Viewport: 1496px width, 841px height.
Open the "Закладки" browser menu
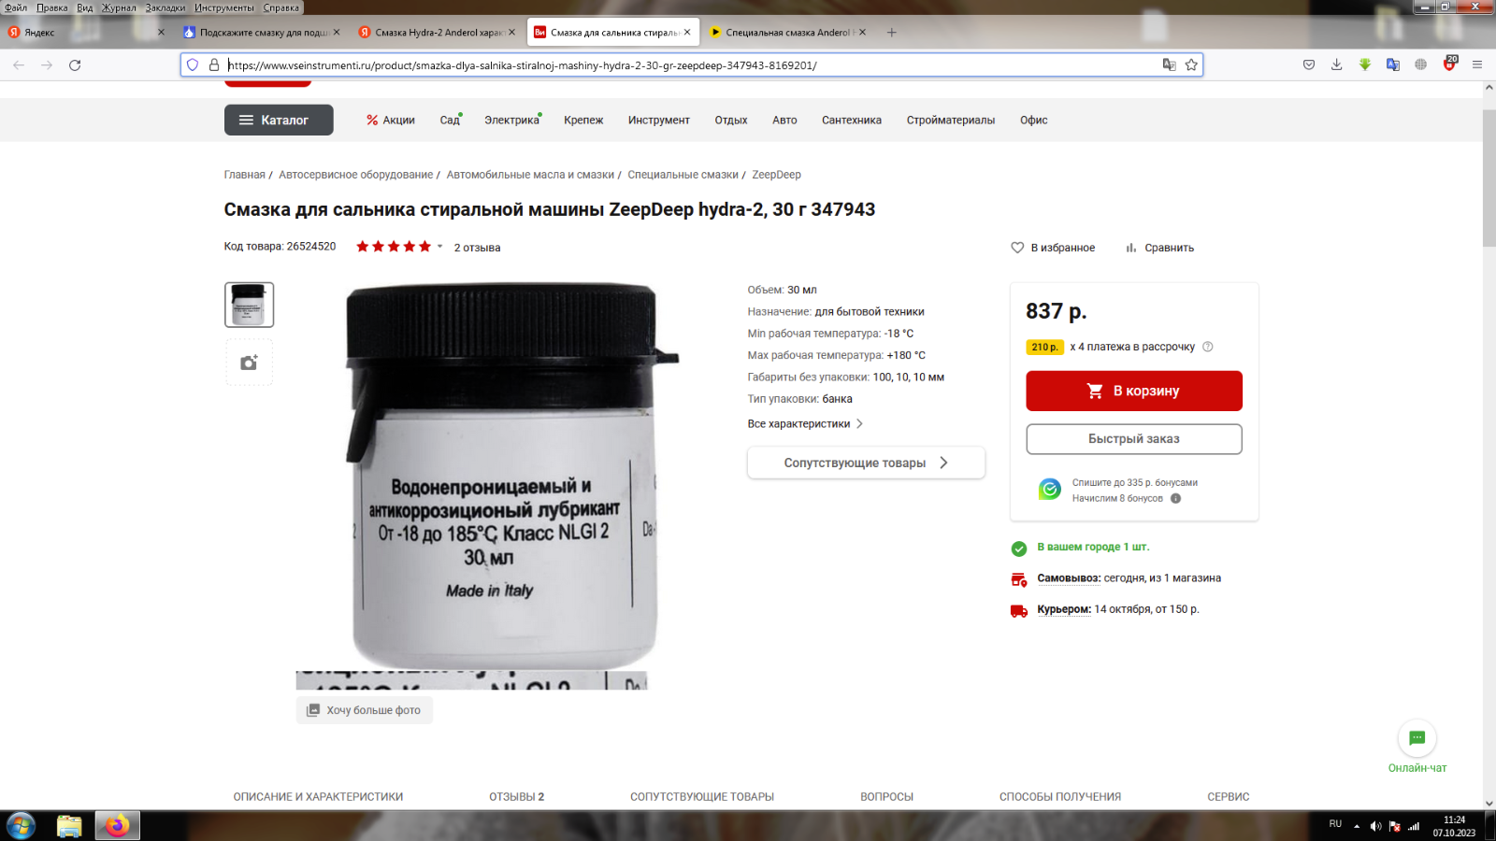(165, 7)
